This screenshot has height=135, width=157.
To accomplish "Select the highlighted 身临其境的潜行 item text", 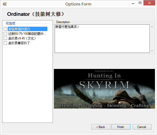I will pos(19,29).
